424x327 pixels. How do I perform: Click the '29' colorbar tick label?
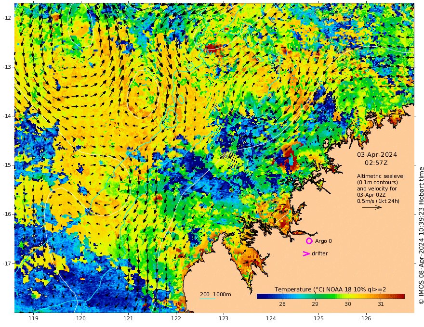click(315, 304)
